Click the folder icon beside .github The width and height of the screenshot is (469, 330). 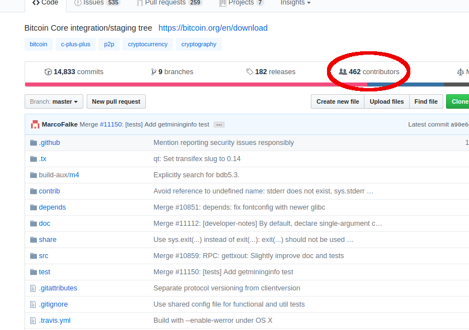[34, 143]
